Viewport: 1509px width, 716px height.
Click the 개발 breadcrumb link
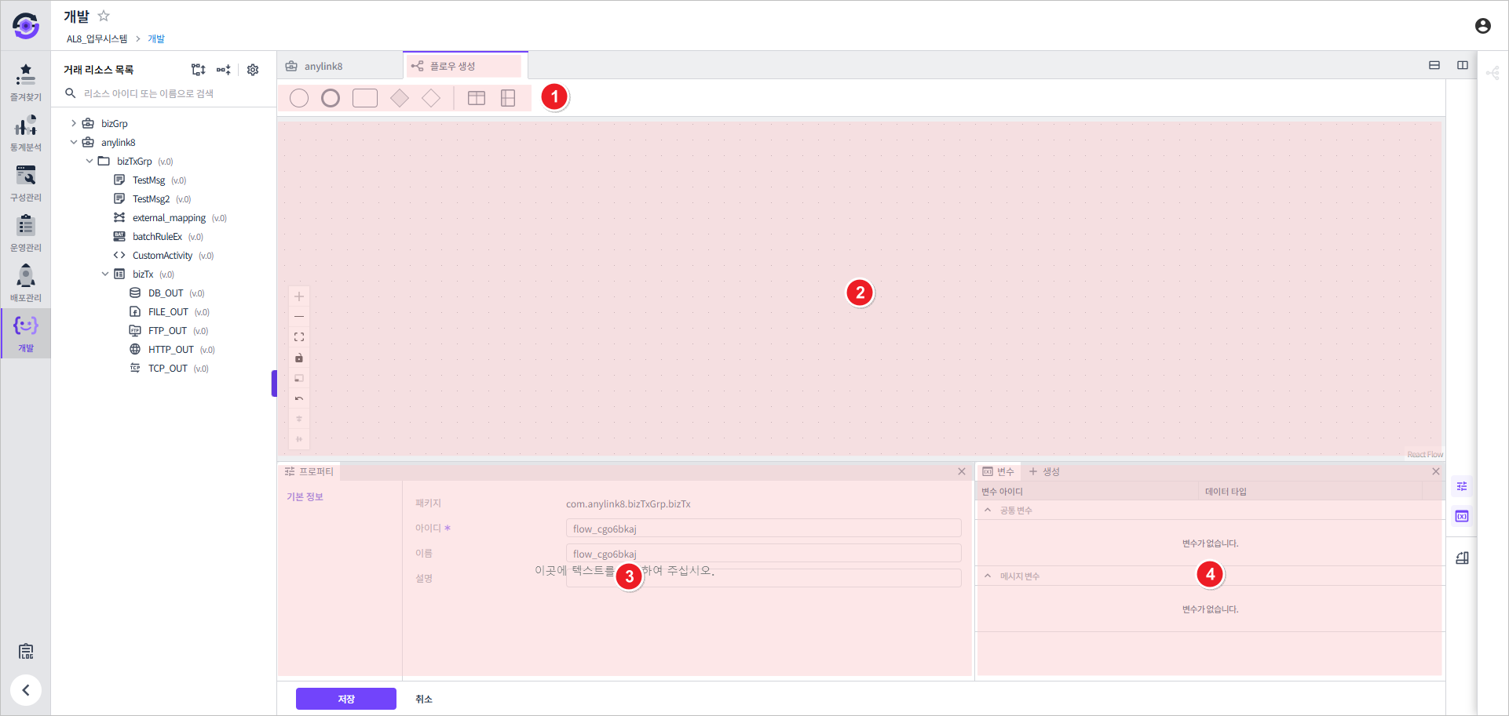point(156,39)
